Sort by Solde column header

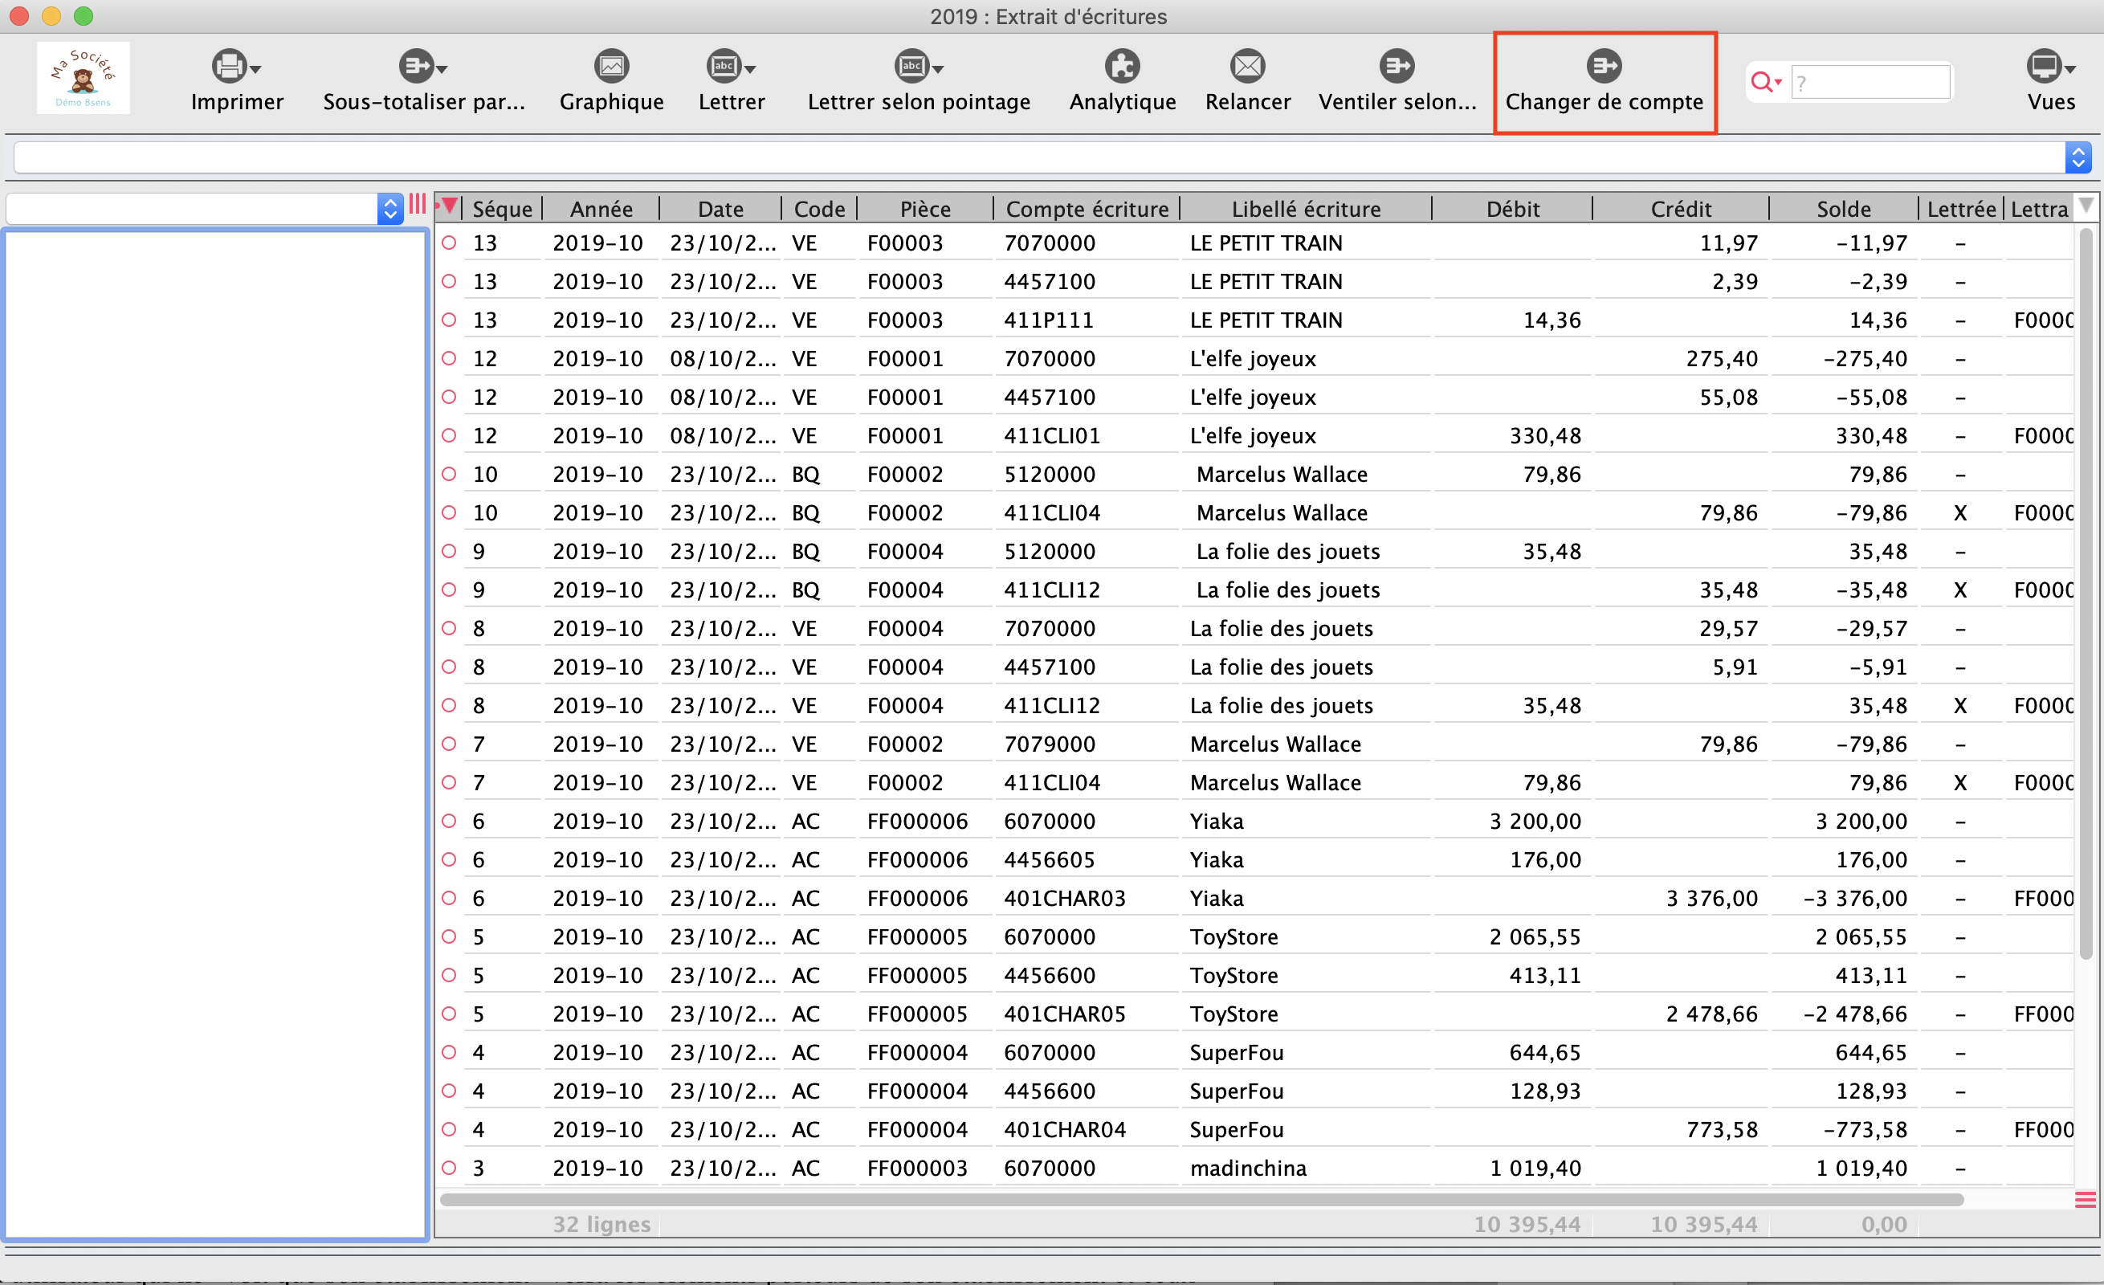[1844, 208]
